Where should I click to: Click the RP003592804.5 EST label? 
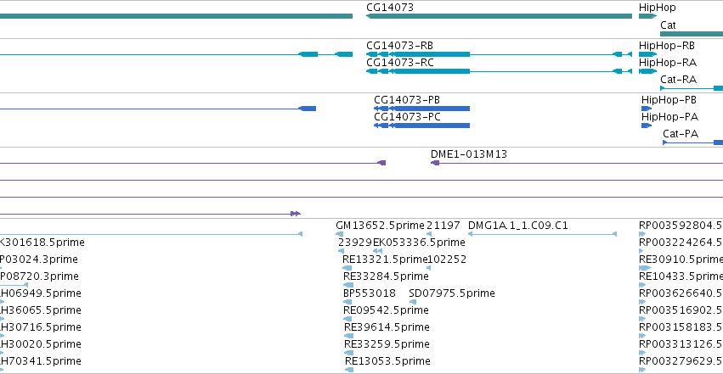pyautogui.click(x=681, y=226)
